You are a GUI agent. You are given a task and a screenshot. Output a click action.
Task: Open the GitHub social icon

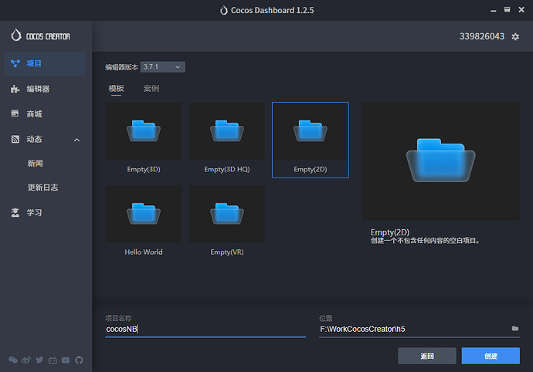79,360
